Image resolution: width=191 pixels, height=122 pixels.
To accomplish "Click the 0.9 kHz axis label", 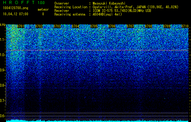I will click(2, 70).
